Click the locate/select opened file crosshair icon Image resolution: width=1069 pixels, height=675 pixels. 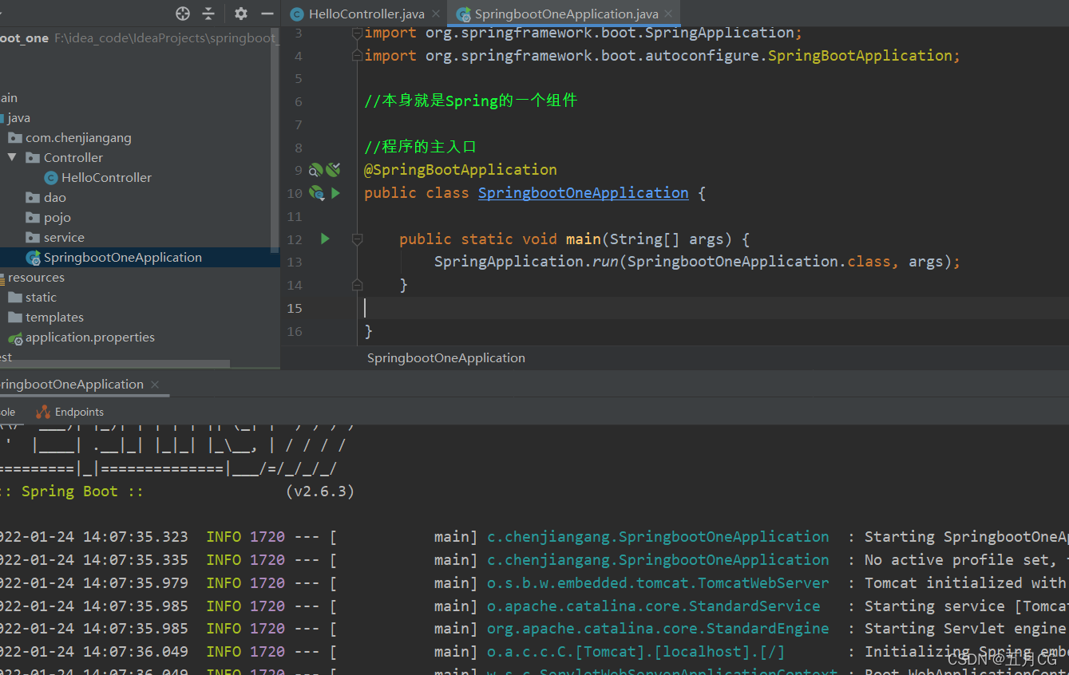(183, 14)
